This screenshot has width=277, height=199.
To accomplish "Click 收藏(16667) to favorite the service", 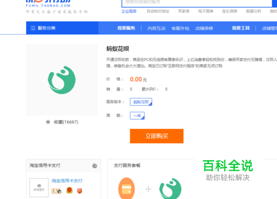I will (66, 122).
